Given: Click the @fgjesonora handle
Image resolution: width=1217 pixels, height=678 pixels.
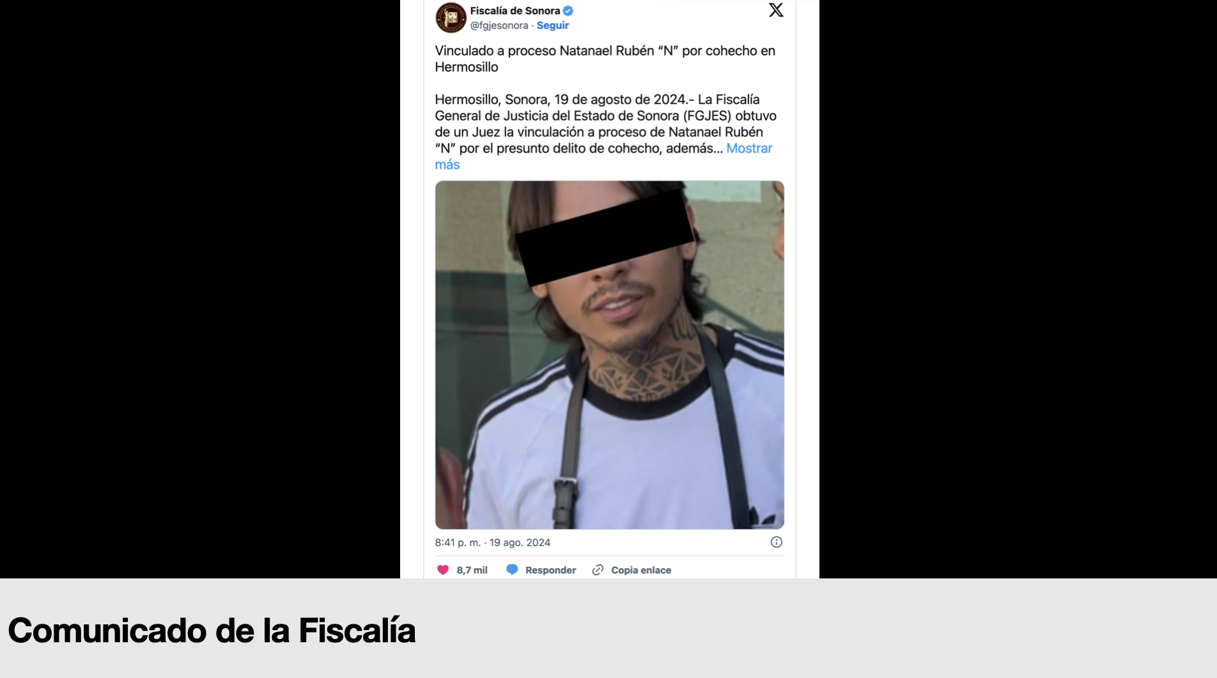Looking at the screenshot, I should click(x=499, y=26).
